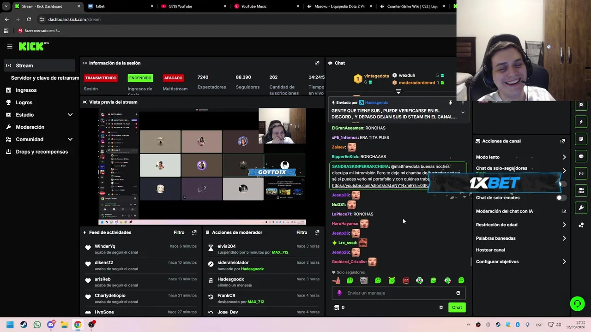Open the Windows Start menu
Image resolution: width=591 pixels, height=332 pixels.
[10, 325]
